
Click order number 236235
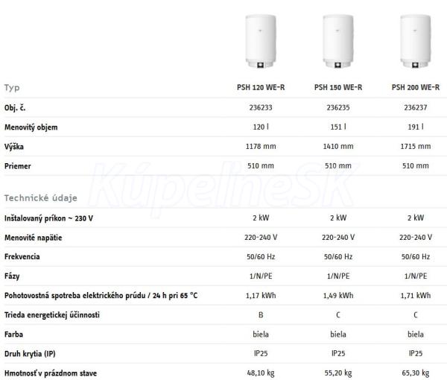(x=338, y=108)
